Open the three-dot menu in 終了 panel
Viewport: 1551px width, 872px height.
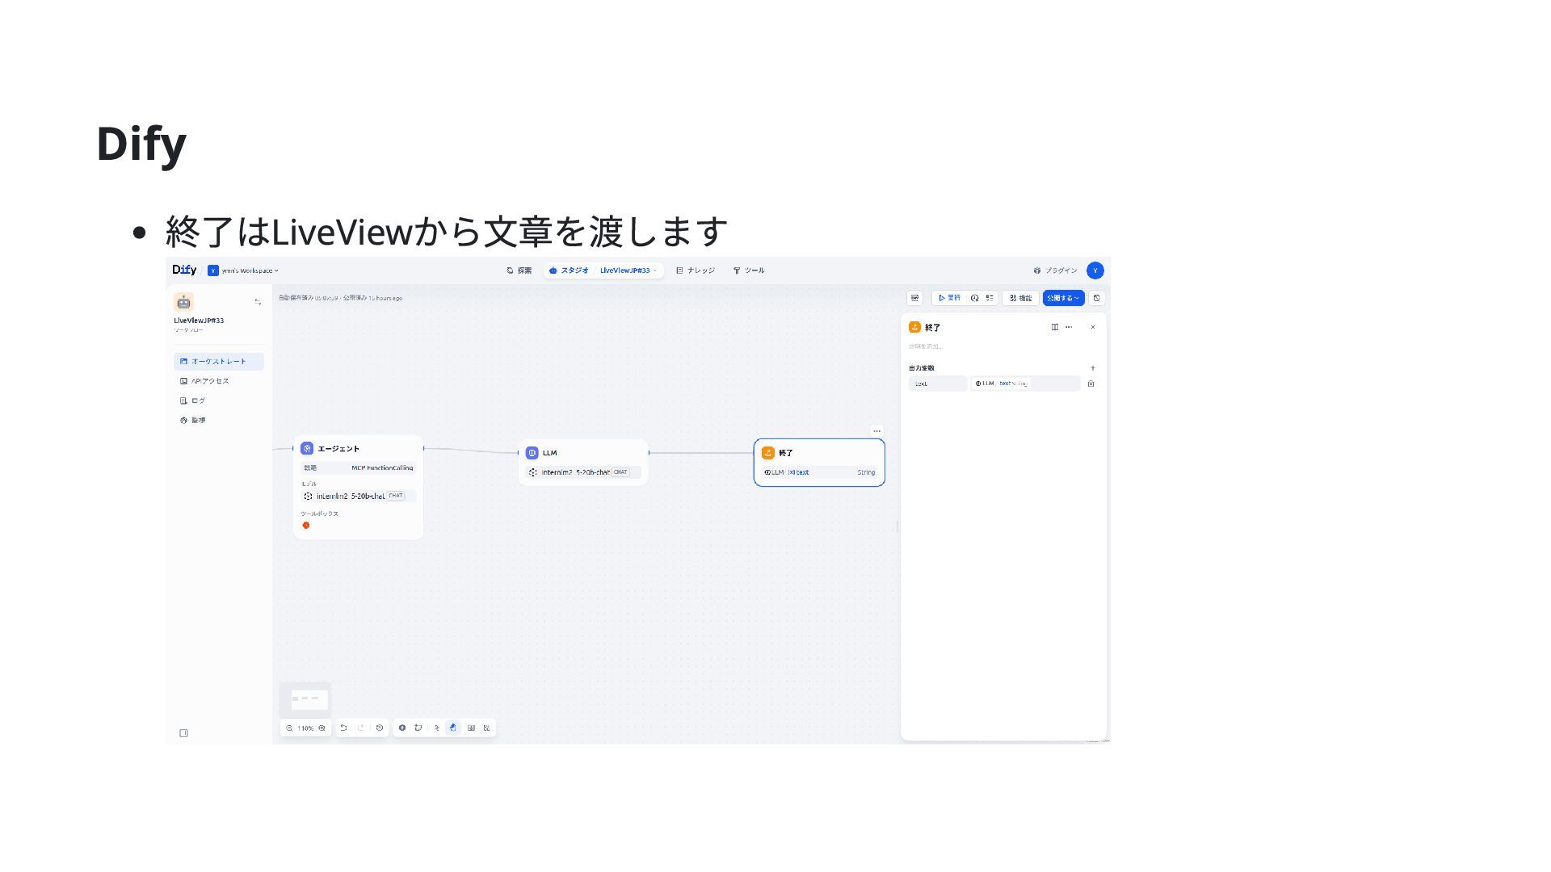coord(1069,327)
